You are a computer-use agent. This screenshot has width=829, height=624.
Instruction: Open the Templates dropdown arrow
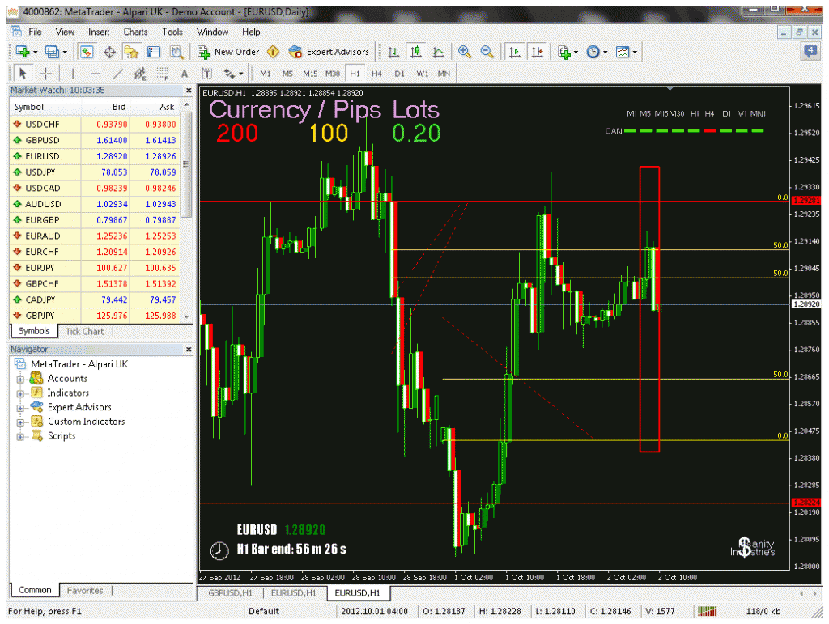[635, 53]
